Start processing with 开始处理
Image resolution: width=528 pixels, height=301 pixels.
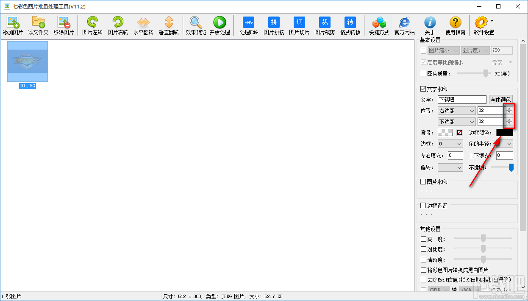pos(220,22)
